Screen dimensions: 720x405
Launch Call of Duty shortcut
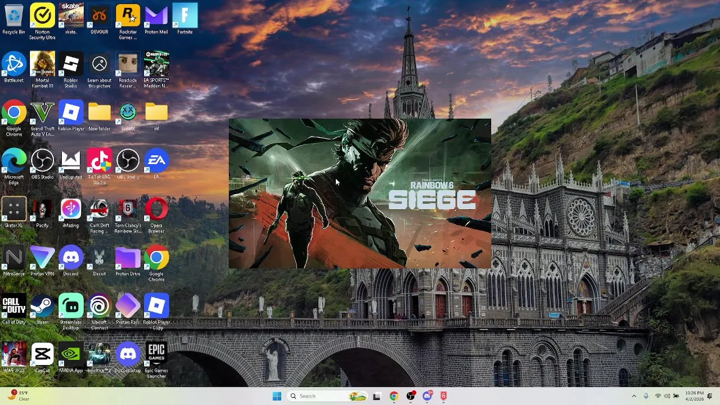pos(13,310)
